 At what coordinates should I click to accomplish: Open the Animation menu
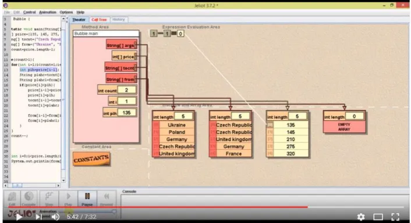[x=47, y=12]
